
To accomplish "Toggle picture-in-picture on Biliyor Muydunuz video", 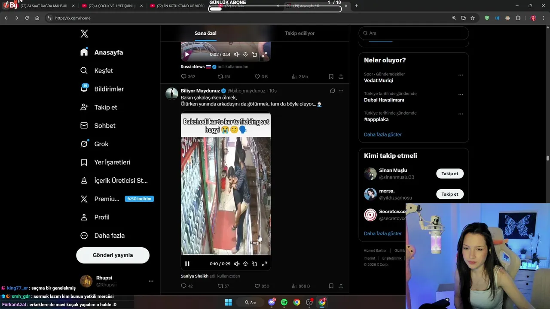I will 254,264.
